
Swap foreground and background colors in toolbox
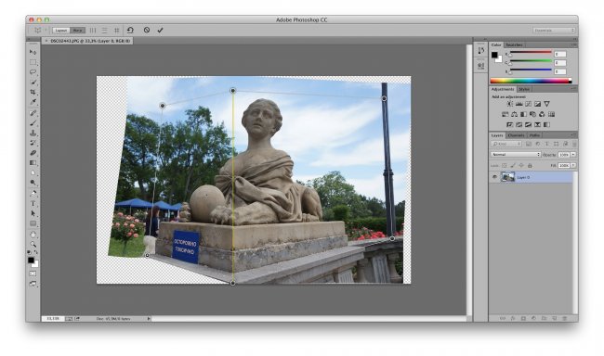(x=36, y=252)
